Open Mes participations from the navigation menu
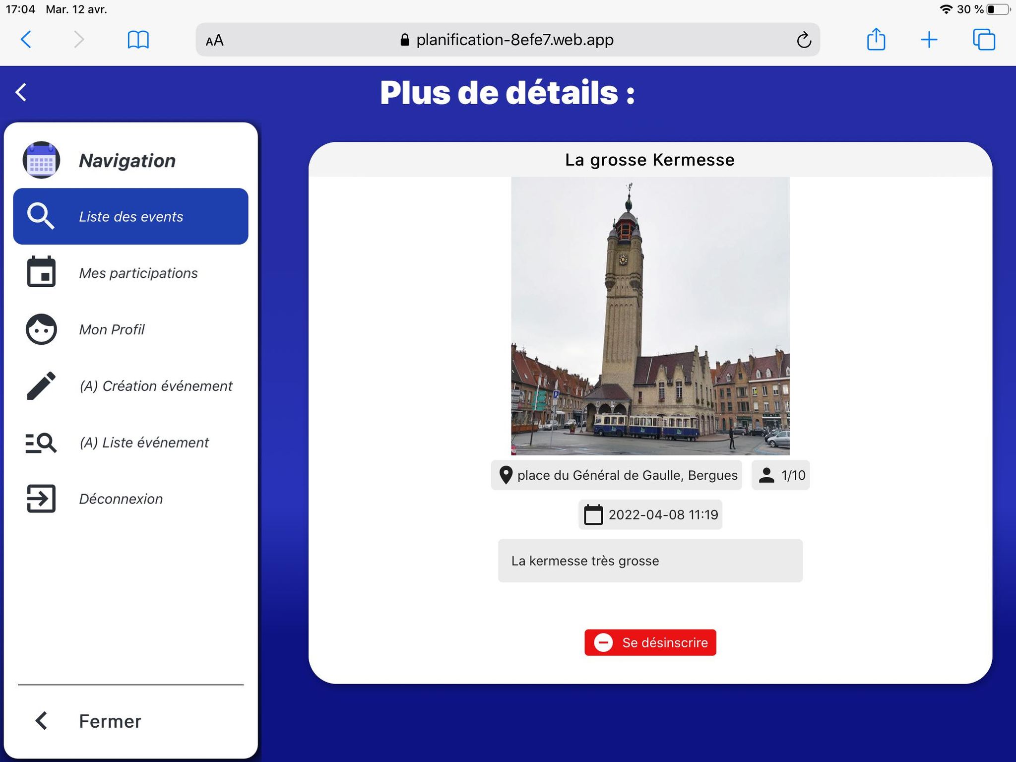 click(138, 272)
